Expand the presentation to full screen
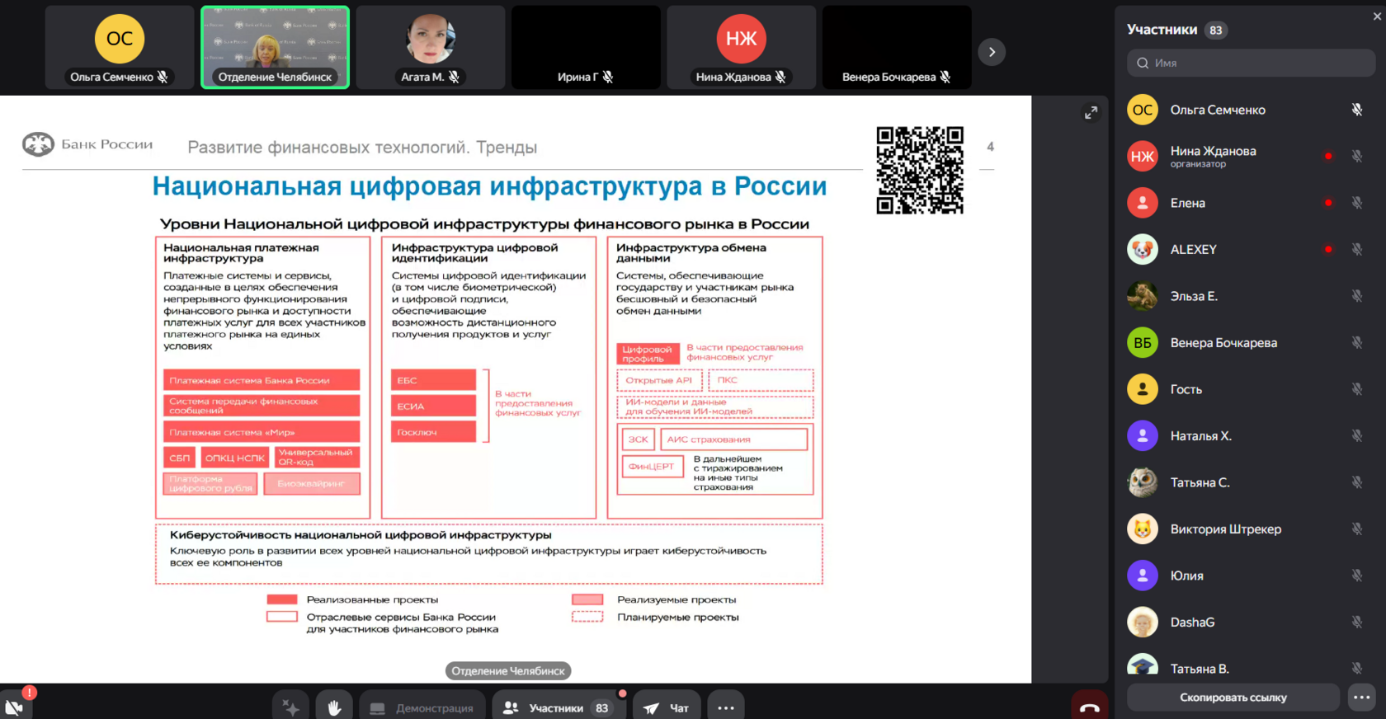 (1091, 113)
